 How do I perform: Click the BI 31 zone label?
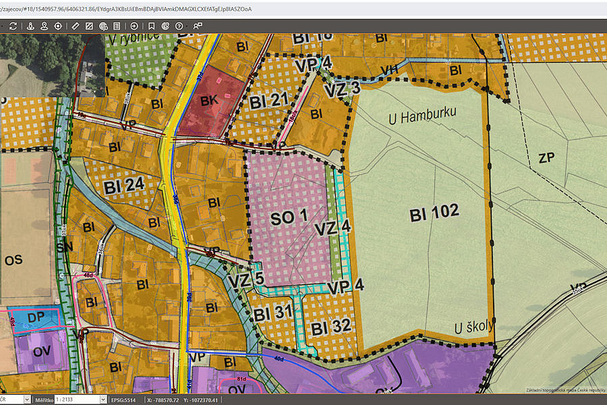(x=273, y=313)
